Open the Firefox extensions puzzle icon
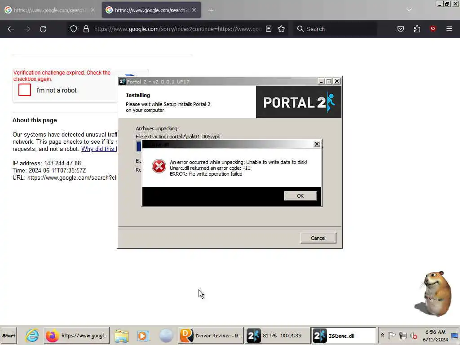This screenshot has height=345, width=460. click(x=417, y=29)
